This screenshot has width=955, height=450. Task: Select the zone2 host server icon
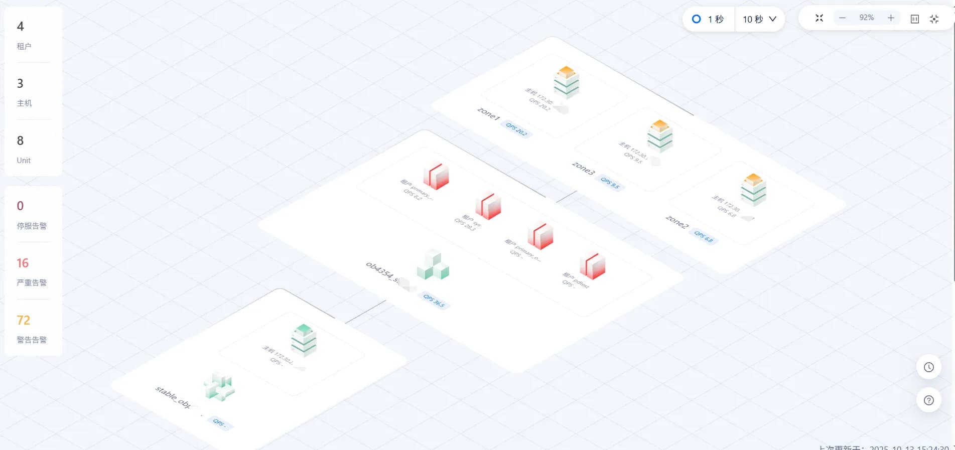(x=753, y=190)
